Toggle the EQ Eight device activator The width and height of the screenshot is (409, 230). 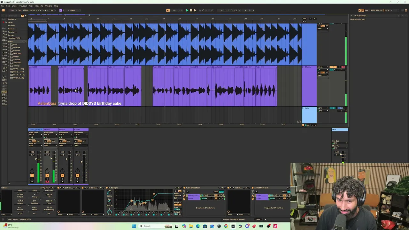(107, 188)
